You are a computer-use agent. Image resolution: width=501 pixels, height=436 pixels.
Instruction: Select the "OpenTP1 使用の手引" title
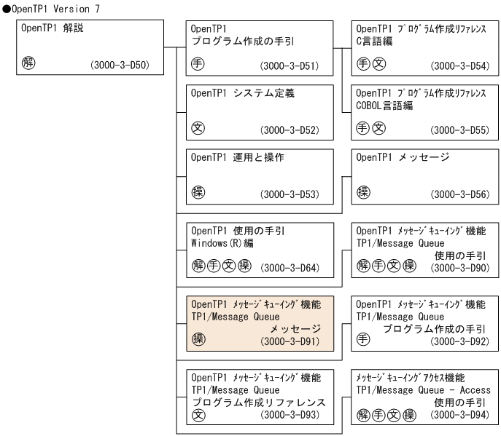[238, 231]
